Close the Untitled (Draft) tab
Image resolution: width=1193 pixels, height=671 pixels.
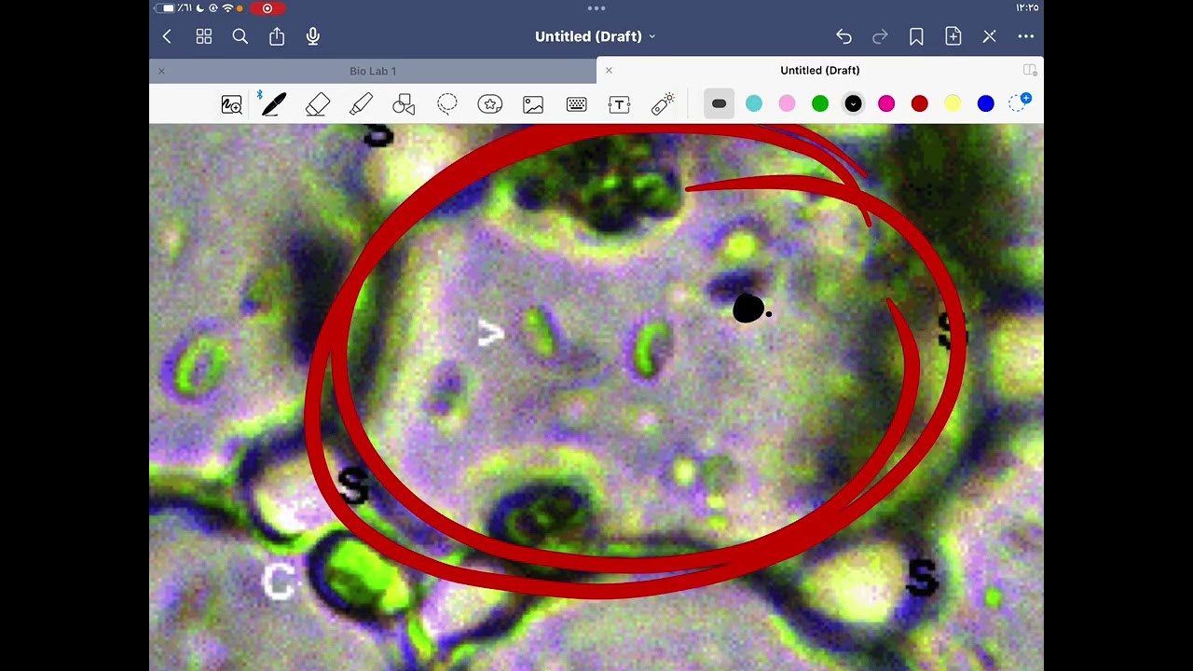609,70
